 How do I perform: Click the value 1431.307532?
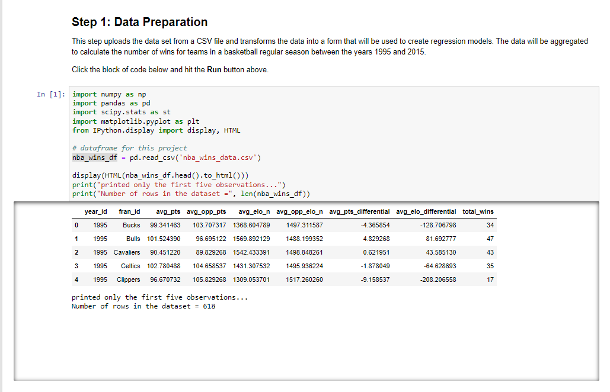[x=251, y=266]
